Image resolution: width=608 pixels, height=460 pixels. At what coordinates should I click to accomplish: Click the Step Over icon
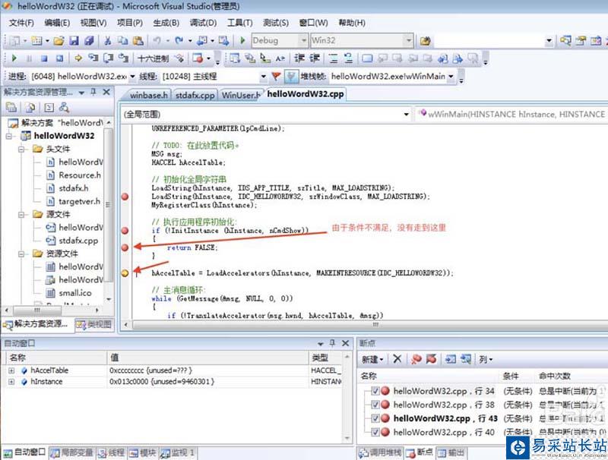(108, 58)
